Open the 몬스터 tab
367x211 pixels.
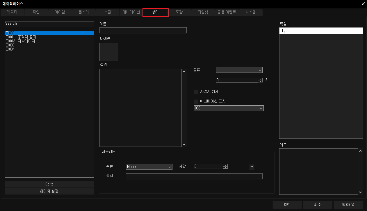[x=83, y=12]
